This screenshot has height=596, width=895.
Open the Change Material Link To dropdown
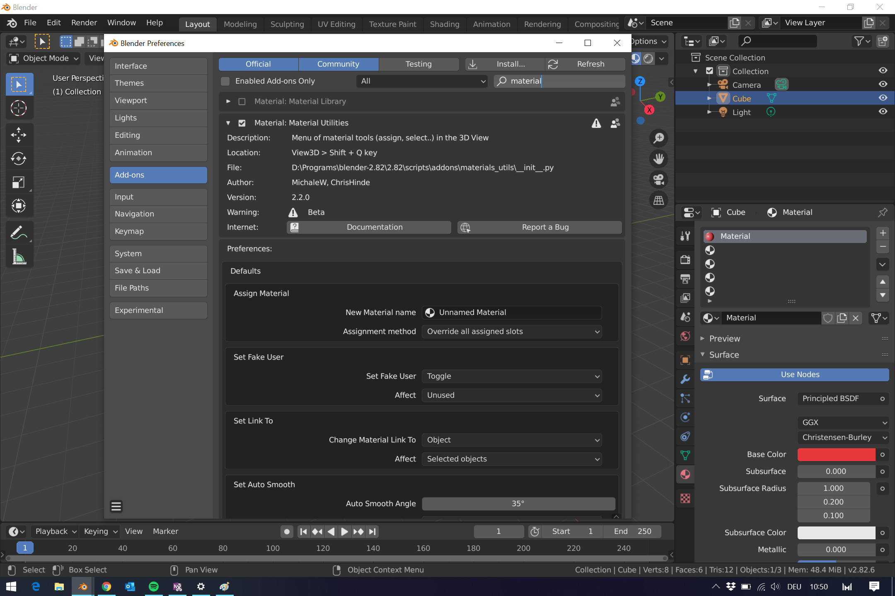click(x=512, y=440)
